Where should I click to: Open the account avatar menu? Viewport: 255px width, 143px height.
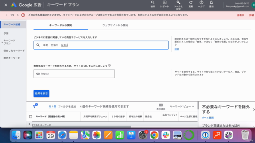point(253,5)
